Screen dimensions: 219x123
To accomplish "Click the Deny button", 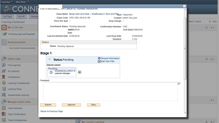I will 93,105.
